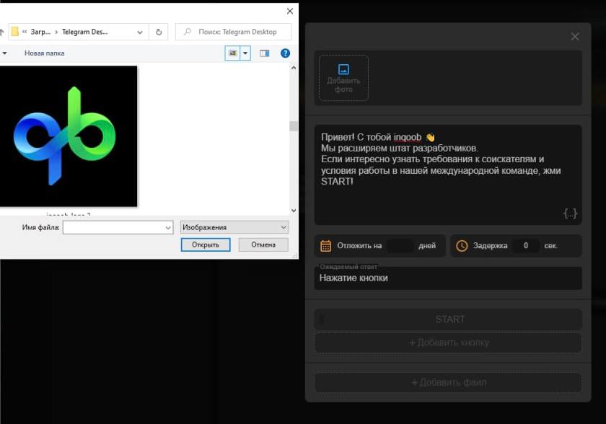Expand the organize arrow left of Новая папка

(x=4, y=53)
